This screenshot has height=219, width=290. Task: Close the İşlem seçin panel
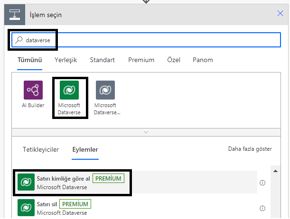(x=280, y=13)
